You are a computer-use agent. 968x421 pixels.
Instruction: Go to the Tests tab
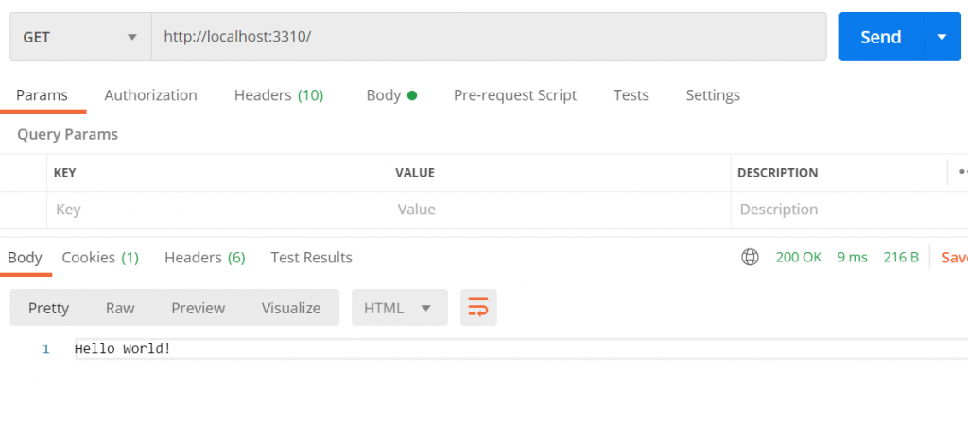coord(631,95)
